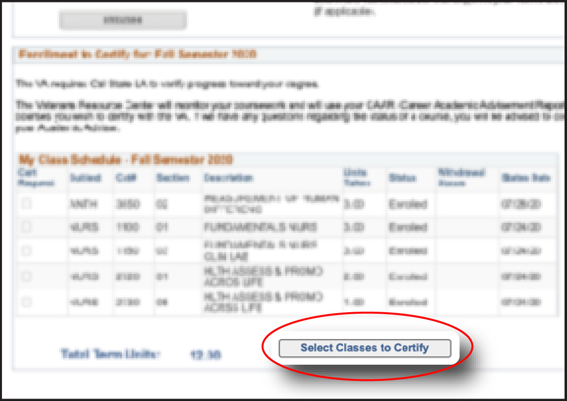The height and width of the screenshot is (401, 567).
Task: Sort by the Cat# column header
Action: pyautogui.click(x=123, y=178)
